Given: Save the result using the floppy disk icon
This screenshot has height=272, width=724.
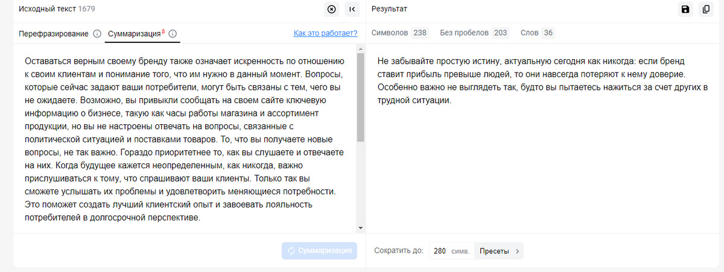Looking at the screenshot, I should click(x=685, y=9).
